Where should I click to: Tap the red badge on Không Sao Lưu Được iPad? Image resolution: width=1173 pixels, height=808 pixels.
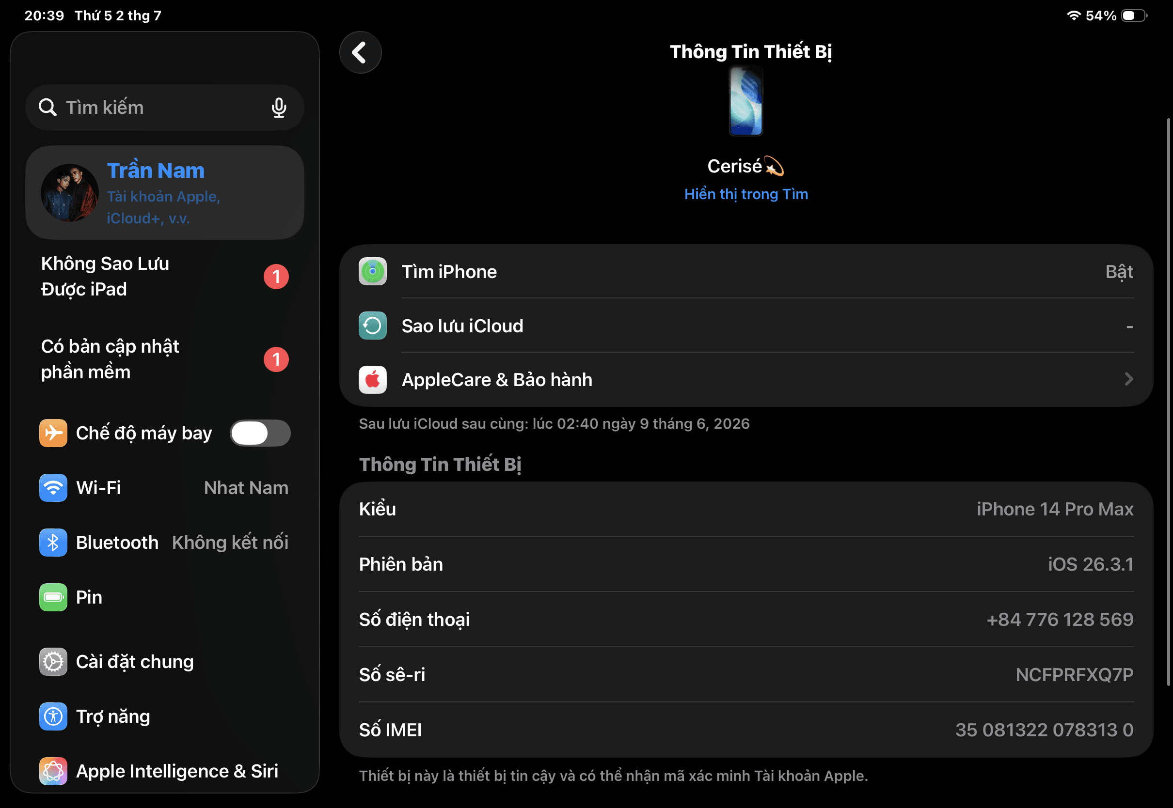[x=276, y=277]
